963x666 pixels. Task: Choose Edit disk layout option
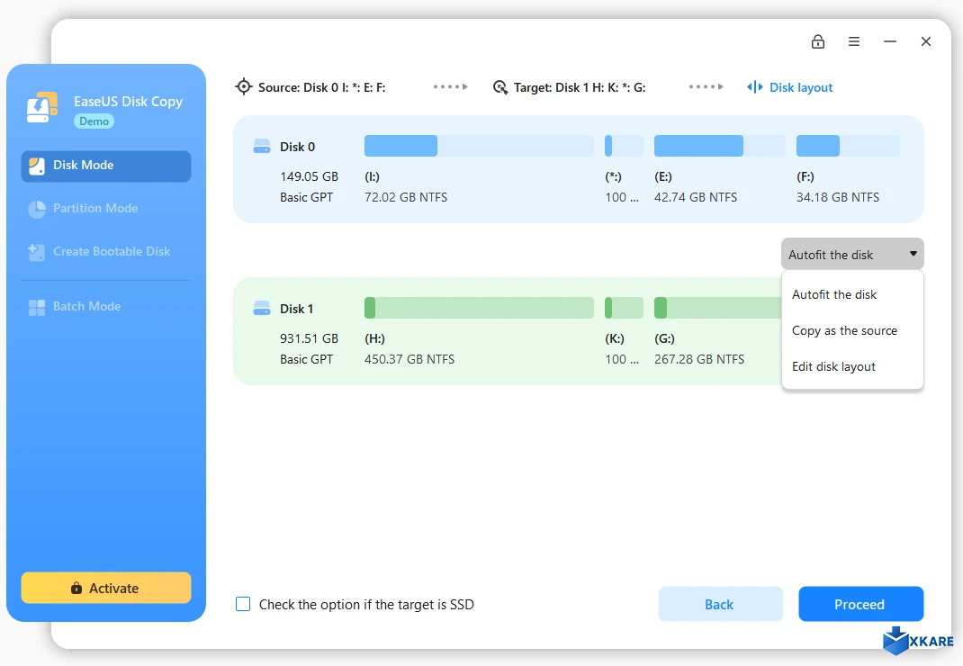point(852,367)
